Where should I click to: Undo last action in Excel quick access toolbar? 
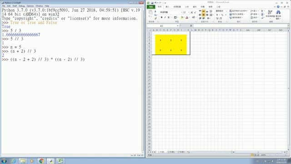[x=156, y=3]
